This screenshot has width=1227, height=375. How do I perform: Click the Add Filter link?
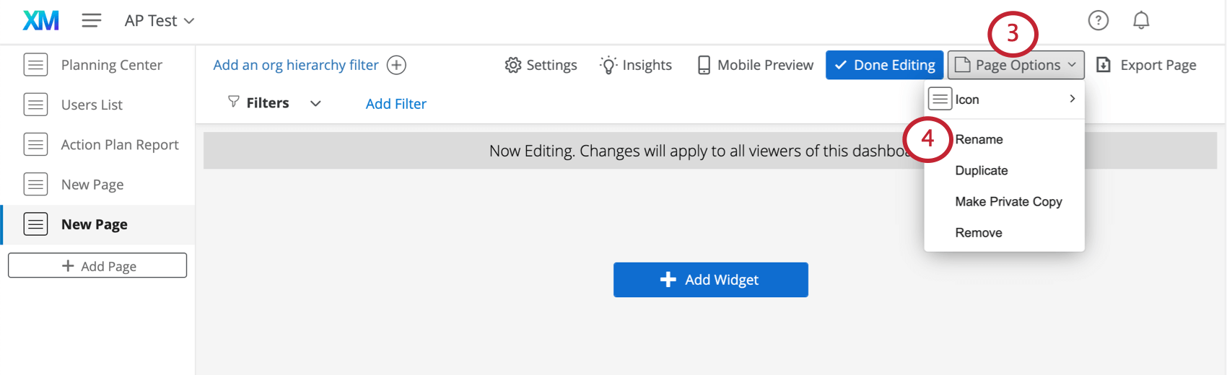click(x=396, y=104)
